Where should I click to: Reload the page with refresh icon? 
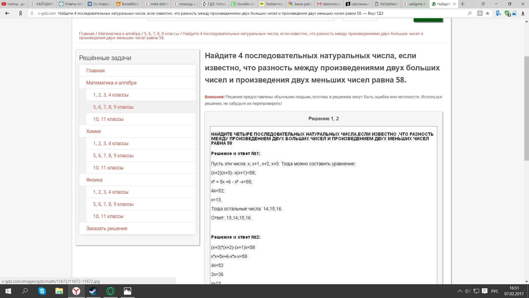(32, 13)
